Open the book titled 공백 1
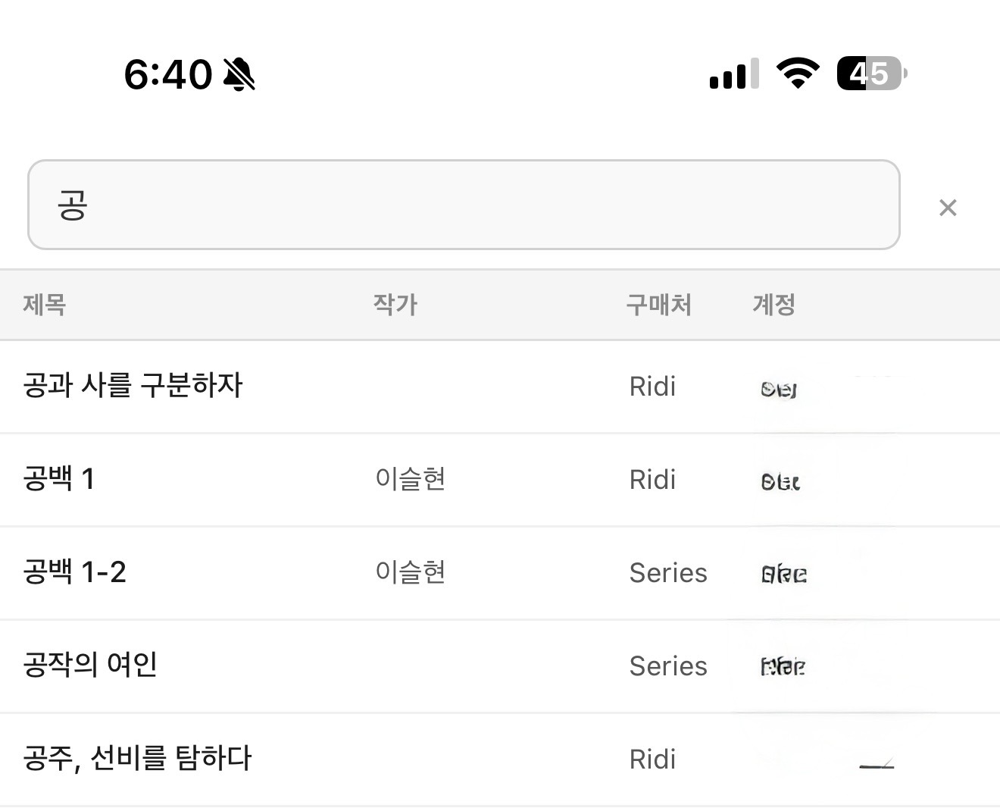 (x=59, y=479)
